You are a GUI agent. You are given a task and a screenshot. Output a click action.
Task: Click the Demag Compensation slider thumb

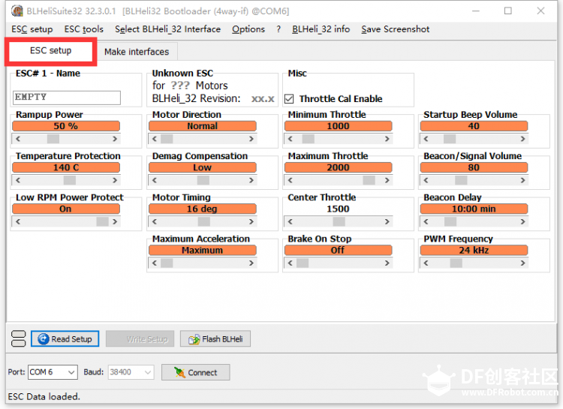pyautogui.click(x=203, y=180)
